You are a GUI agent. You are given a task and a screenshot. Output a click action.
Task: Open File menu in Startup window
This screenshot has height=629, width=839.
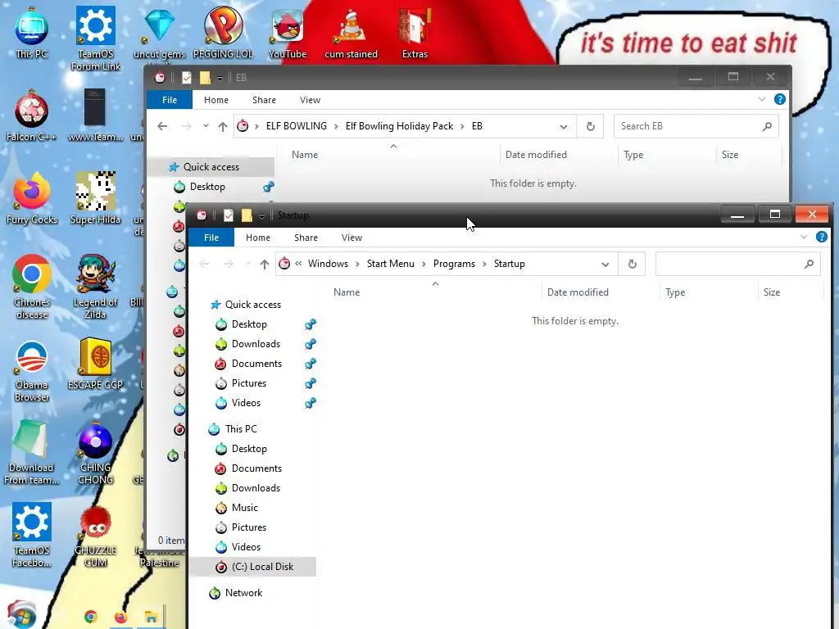point(211,238)
